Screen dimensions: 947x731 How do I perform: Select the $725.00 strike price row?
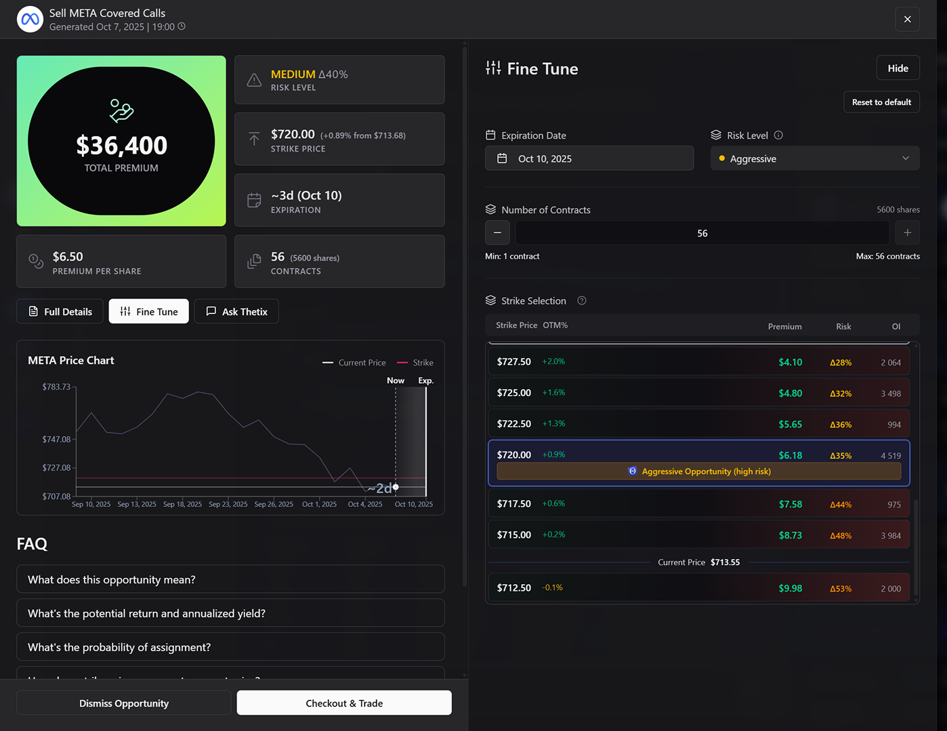698,393
